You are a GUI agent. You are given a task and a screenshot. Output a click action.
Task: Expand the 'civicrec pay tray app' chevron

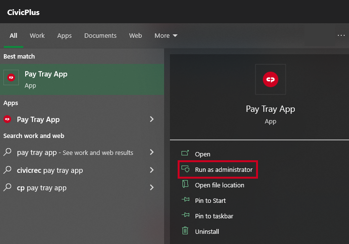pos(152,170)
